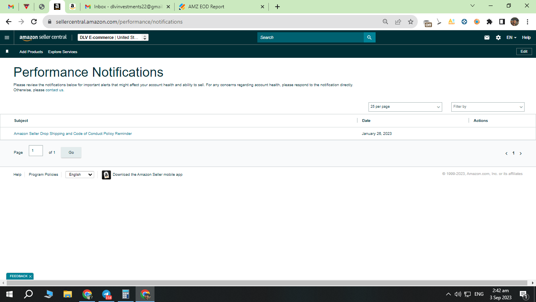Close the AMZ EOD Report tab
This screenshot has height=302, width=536.
(x=263, y=7)
